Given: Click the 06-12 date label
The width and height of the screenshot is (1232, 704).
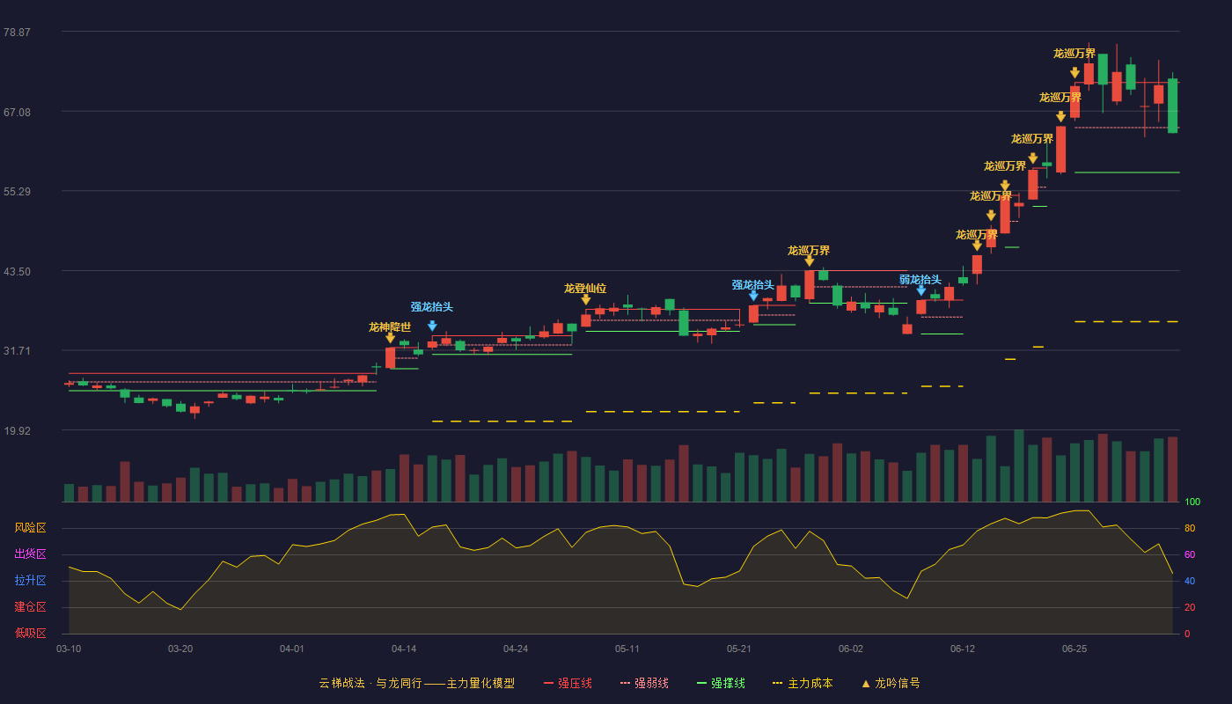Looking at the screenshot, I should (963, 649).
